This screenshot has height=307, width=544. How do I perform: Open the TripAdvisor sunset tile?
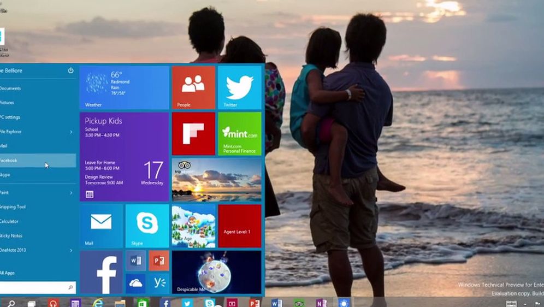pos(217,180)
